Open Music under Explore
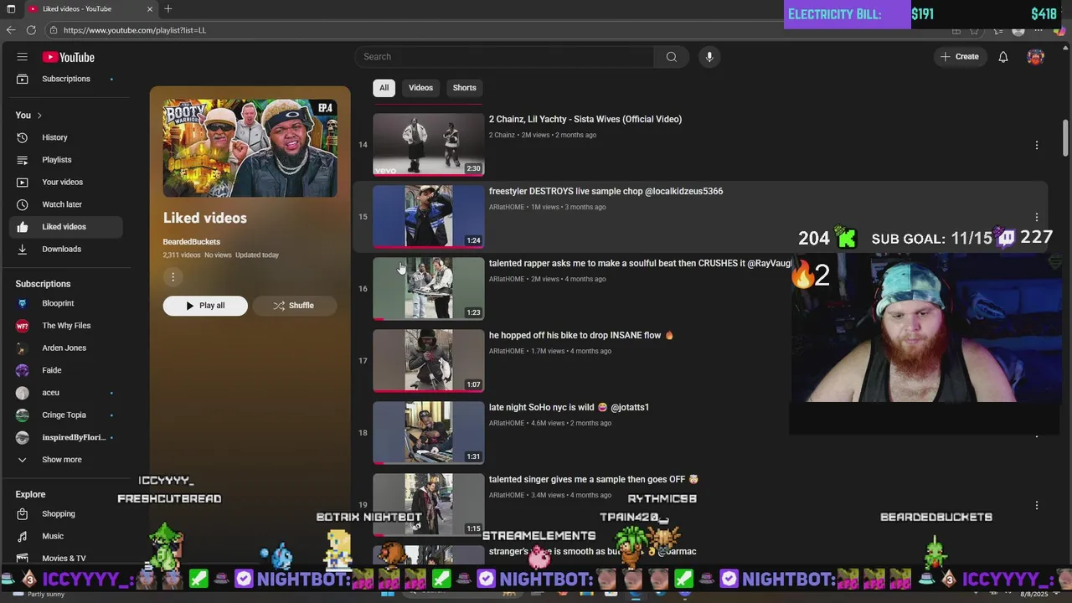This screenshot has height=603, width=1072. [x=66, y=536]
